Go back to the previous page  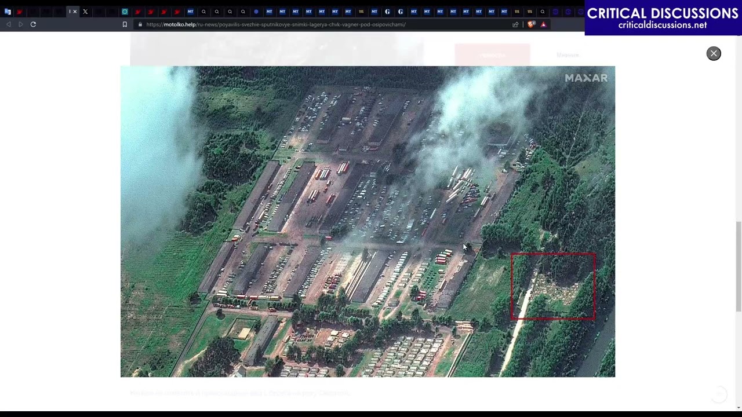coord(8,24)
